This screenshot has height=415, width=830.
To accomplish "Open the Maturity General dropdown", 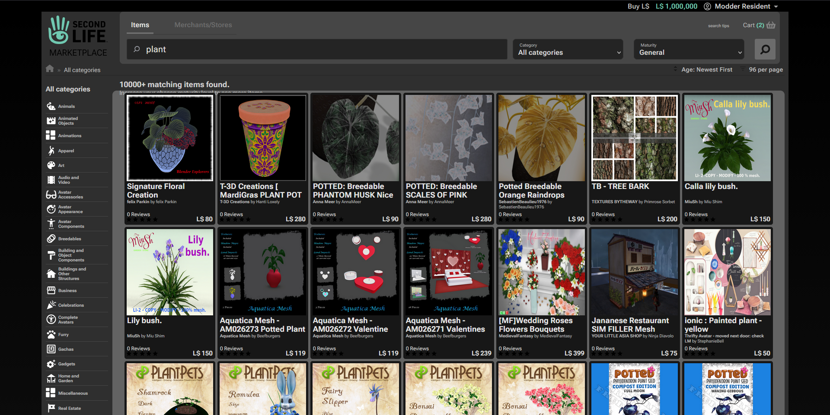I will [689, 49].
